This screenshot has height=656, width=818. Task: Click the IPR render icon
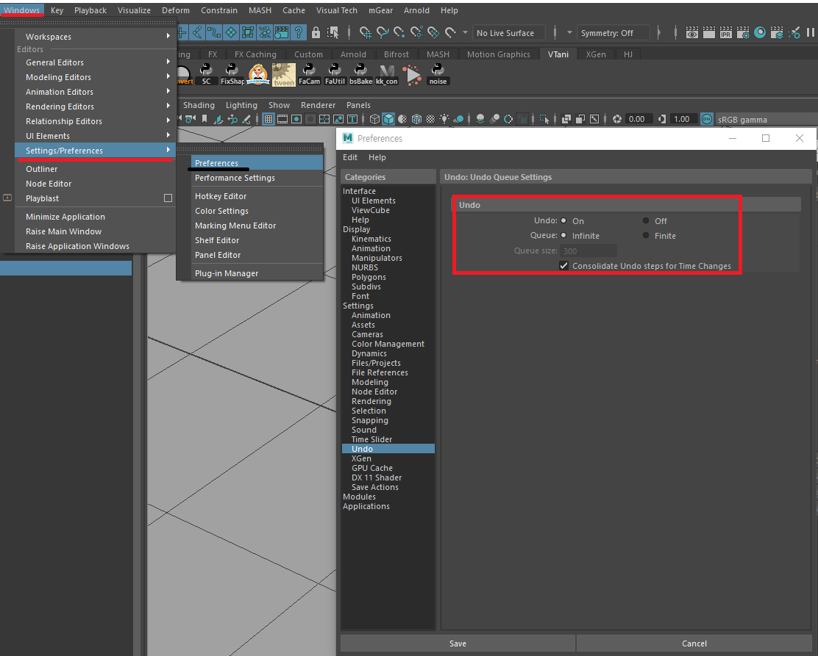pos(725,33)
